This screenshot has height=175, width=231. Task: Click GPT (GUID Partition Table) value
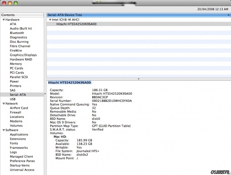(x=111, y=126)
